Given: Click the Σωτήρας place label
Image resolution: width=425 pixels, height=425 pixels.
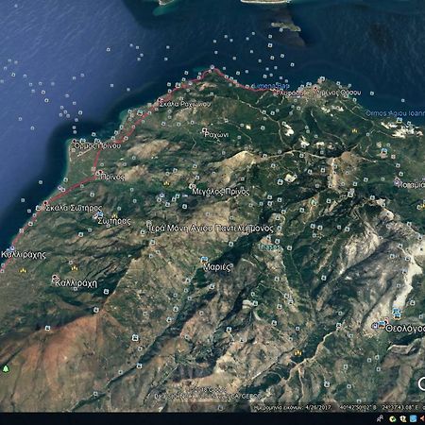Looking at the screenshot, I should click(114, 221).
